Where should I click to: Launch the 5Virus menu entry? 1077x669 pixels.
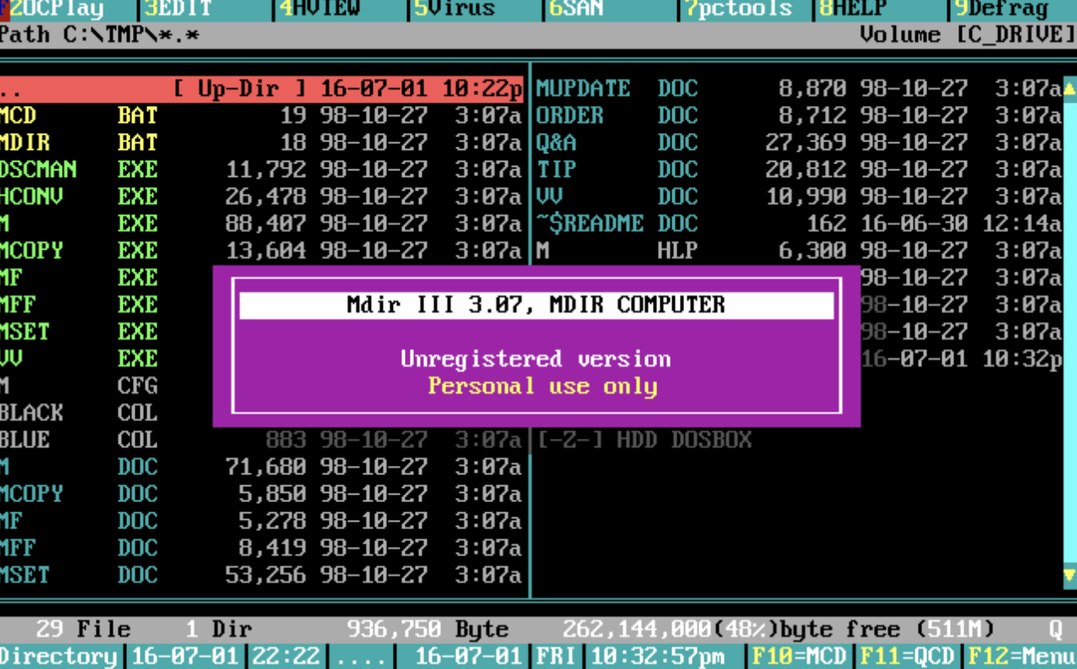[455, 8]
